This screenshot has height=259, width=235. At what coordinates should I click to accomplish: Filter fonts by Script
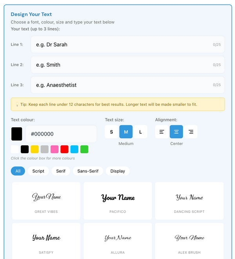tap(38, 171)
